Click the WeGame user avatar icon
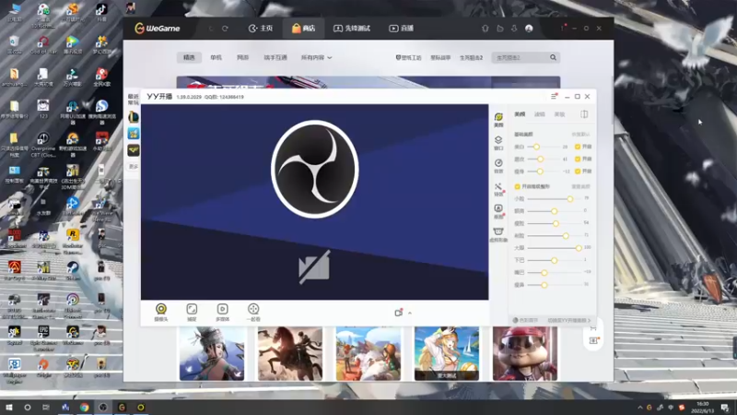Image resolution: width=737 pixels, height=415 pixels. click(x=529, y=29)
